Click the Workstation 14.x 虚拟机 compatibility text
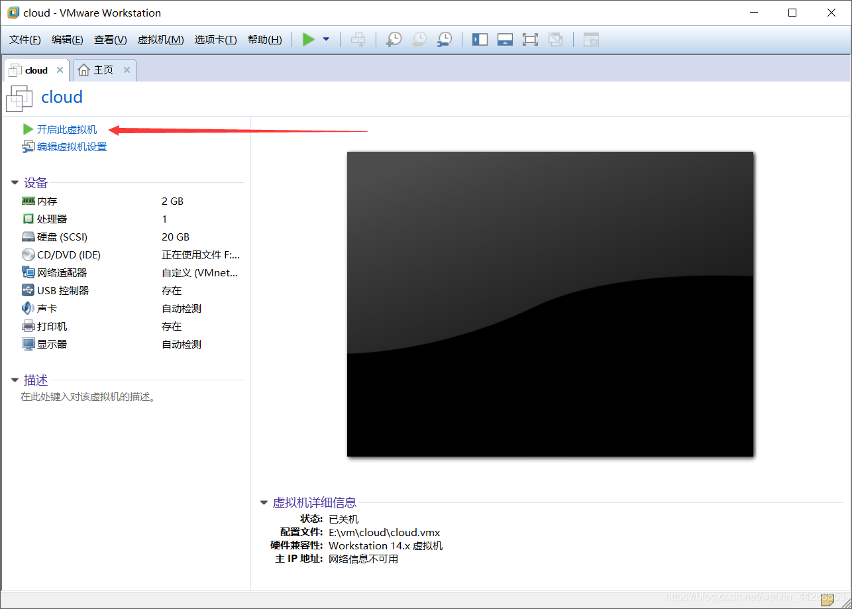The height and width of the screenshot is (609, 852). pyautogui.click(x=386, y=545)
